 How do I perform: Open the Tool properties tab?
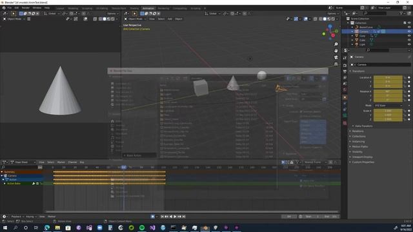[345, 58]
